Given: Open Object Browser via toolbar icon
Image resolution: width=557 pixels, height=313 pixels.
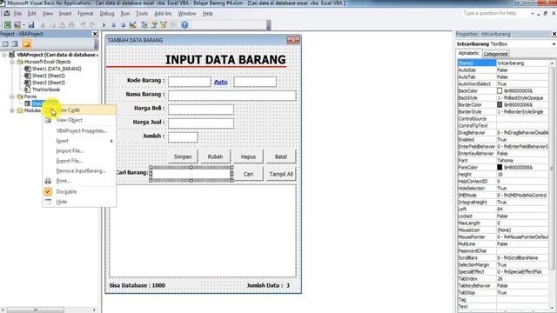Looking at the screenshot, I should coord(164,25).
